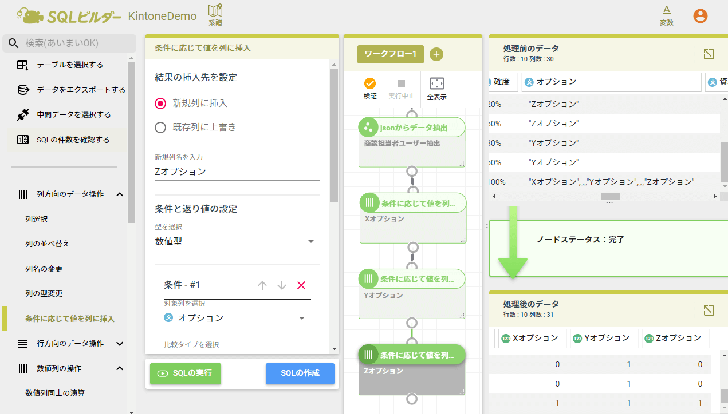Collapse 列方向のデータ操作 section
728x414 pixels.
click(120, 194)
